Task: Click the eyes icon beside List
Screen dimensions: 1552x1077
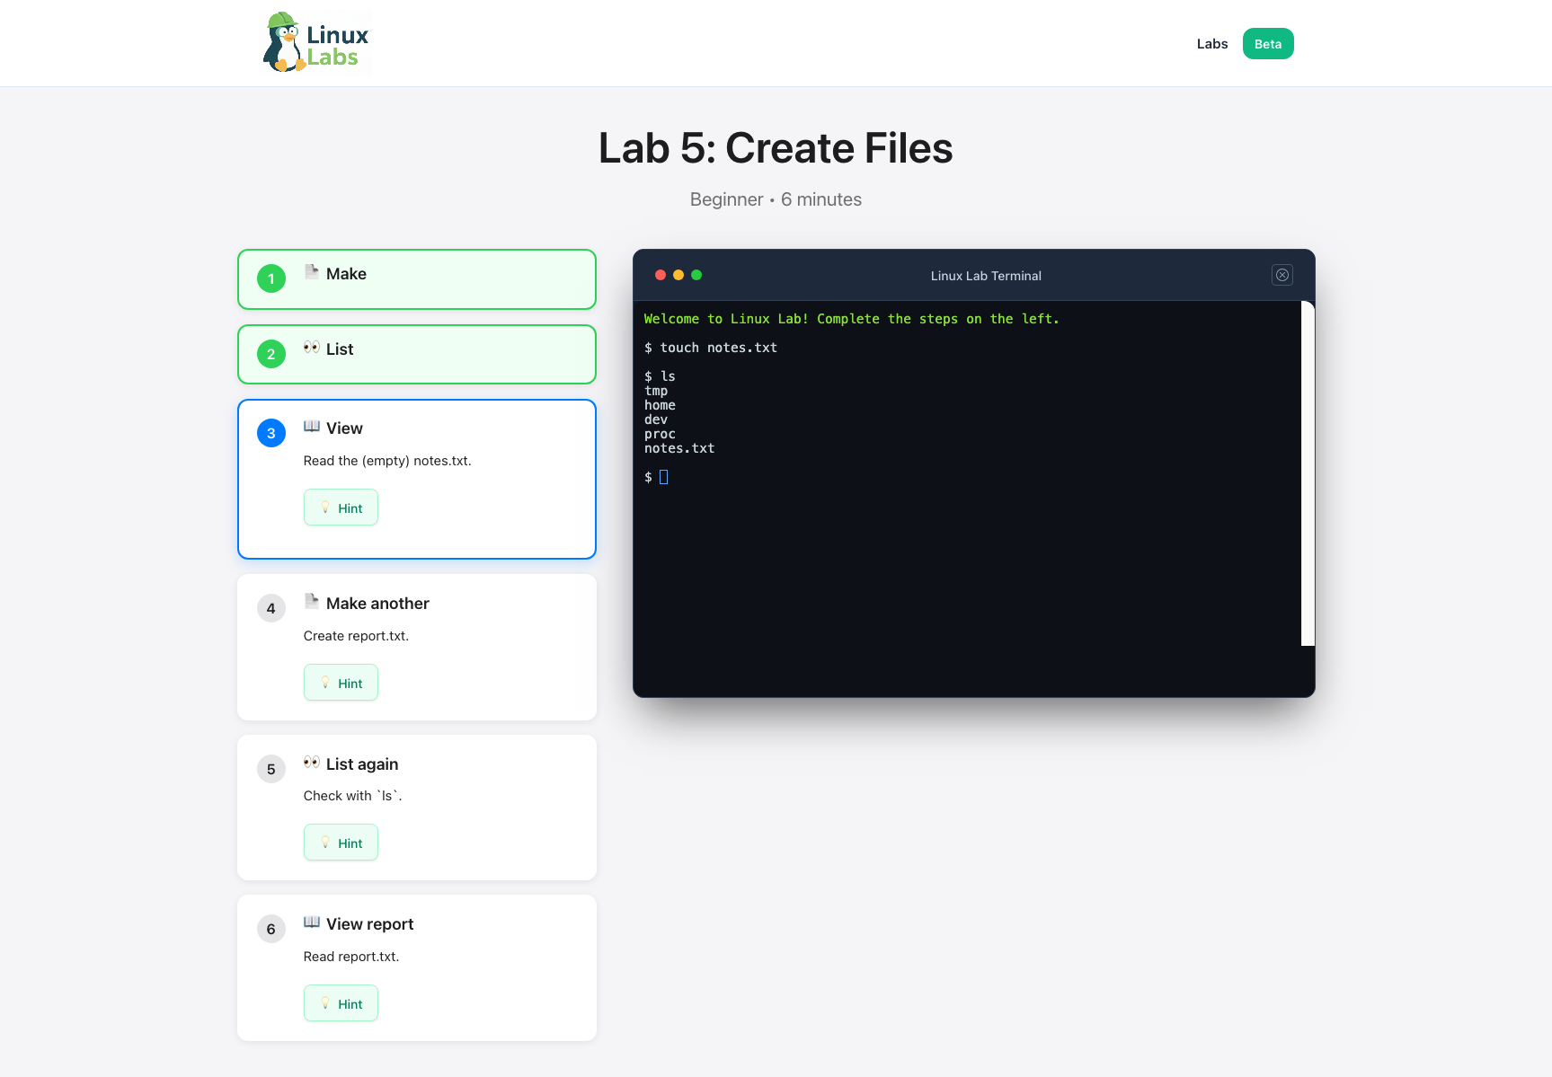Action: [312, 348]
